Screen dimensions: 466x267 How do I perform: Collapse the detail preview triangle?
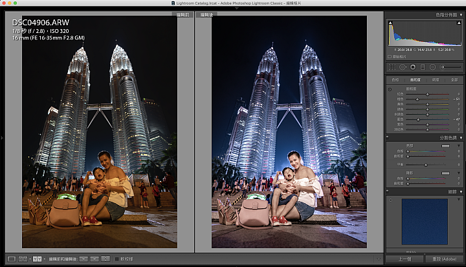click(x=459, y=200)
